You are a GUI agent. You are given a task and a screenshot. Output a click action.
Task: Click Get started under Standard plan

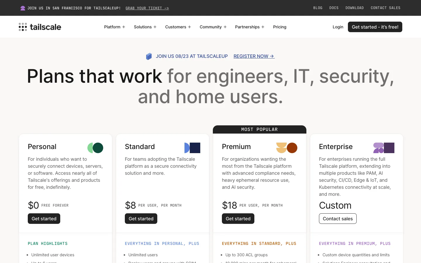pyautogui.click(x=141, y=219)
